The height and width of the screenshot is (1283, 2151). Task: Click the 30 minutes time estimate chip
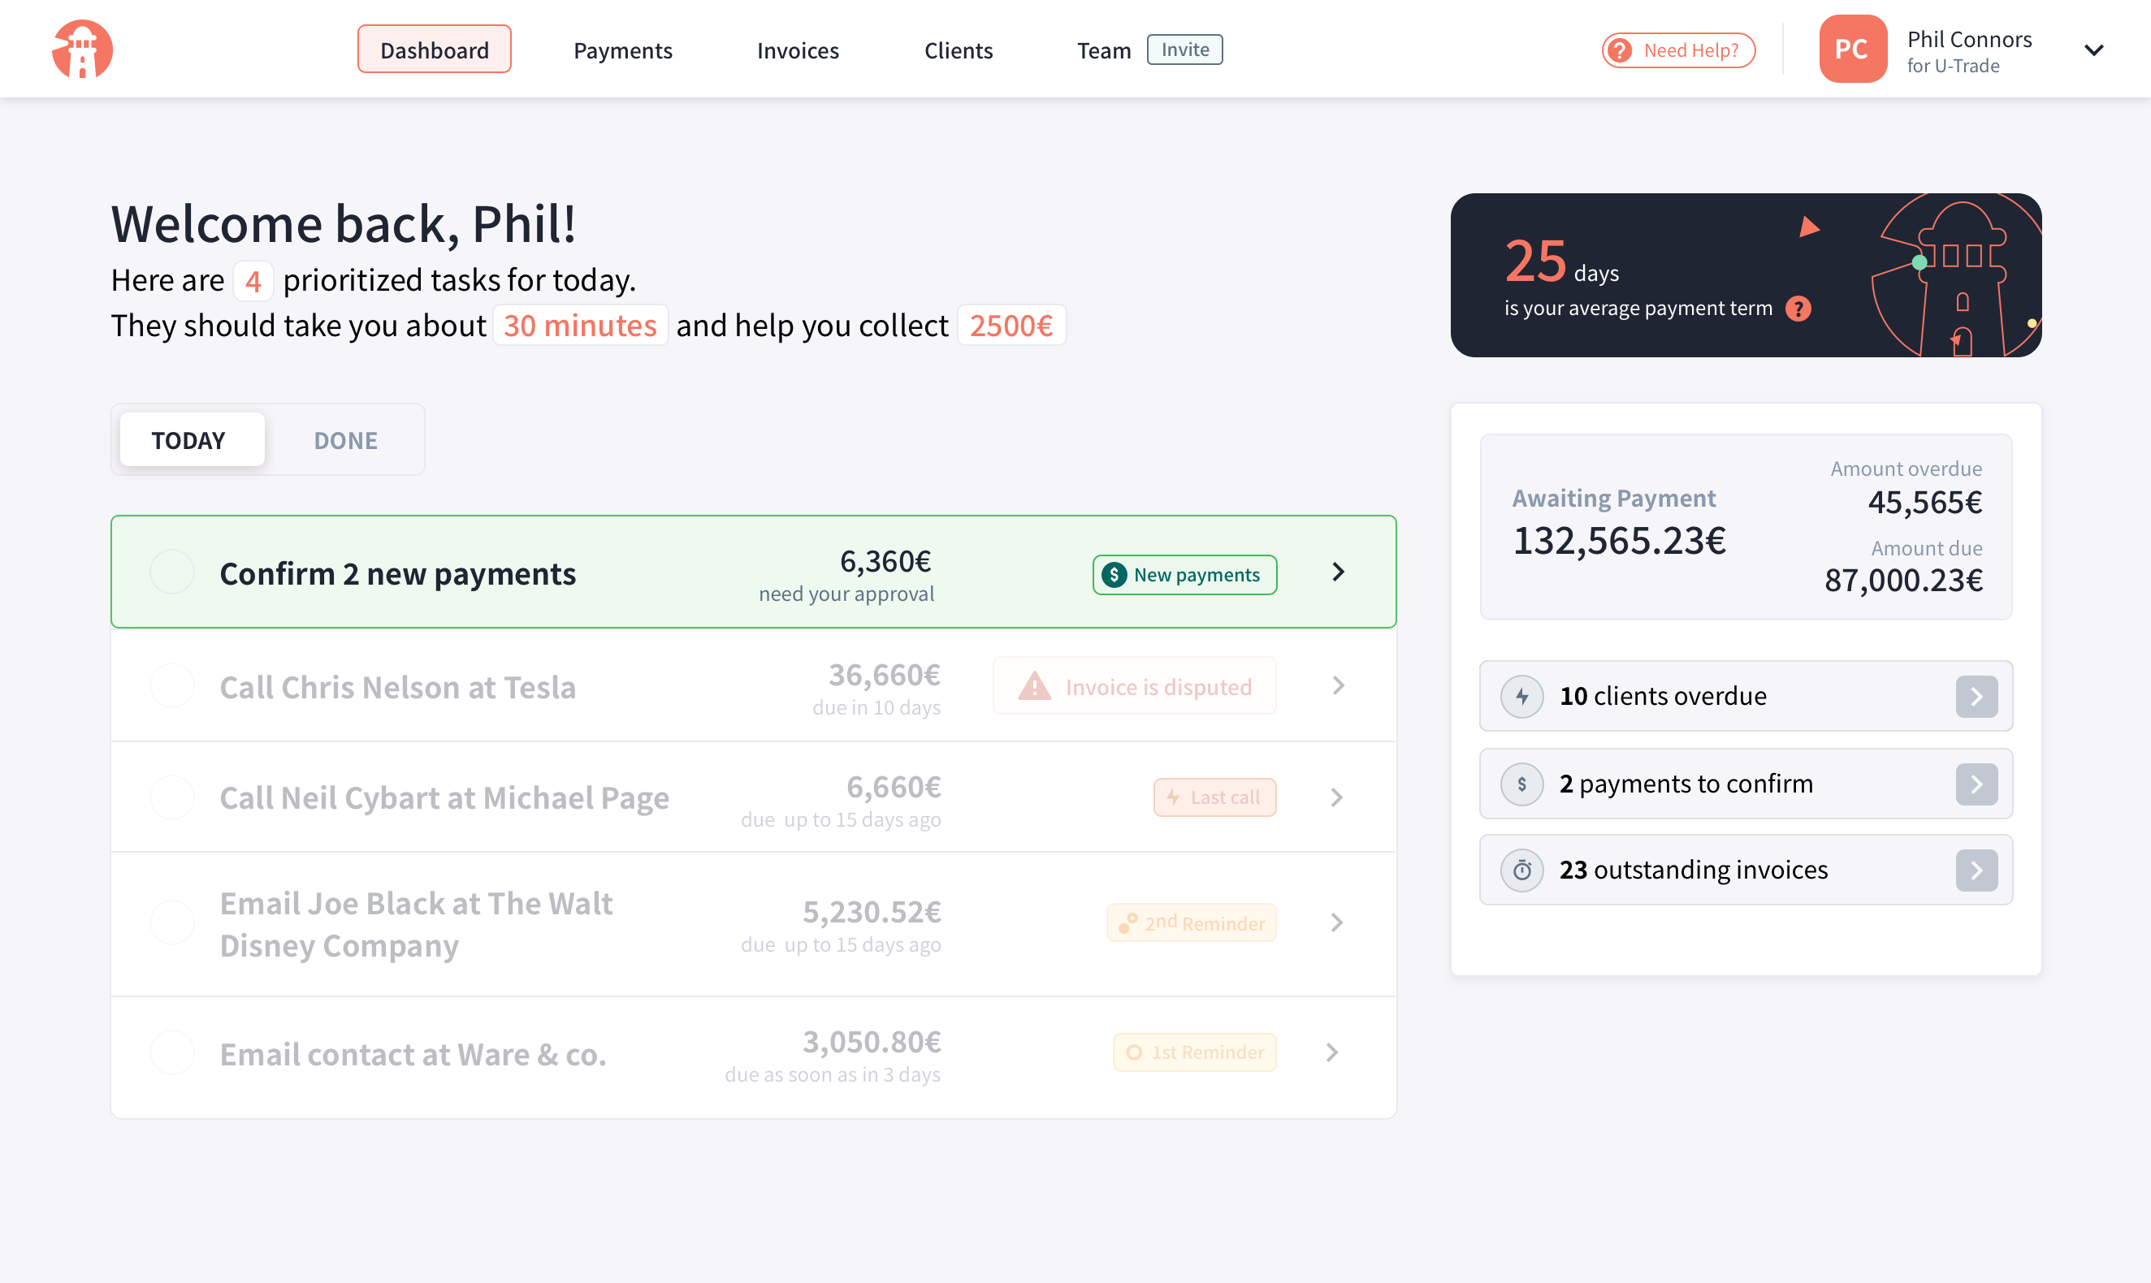579,326
